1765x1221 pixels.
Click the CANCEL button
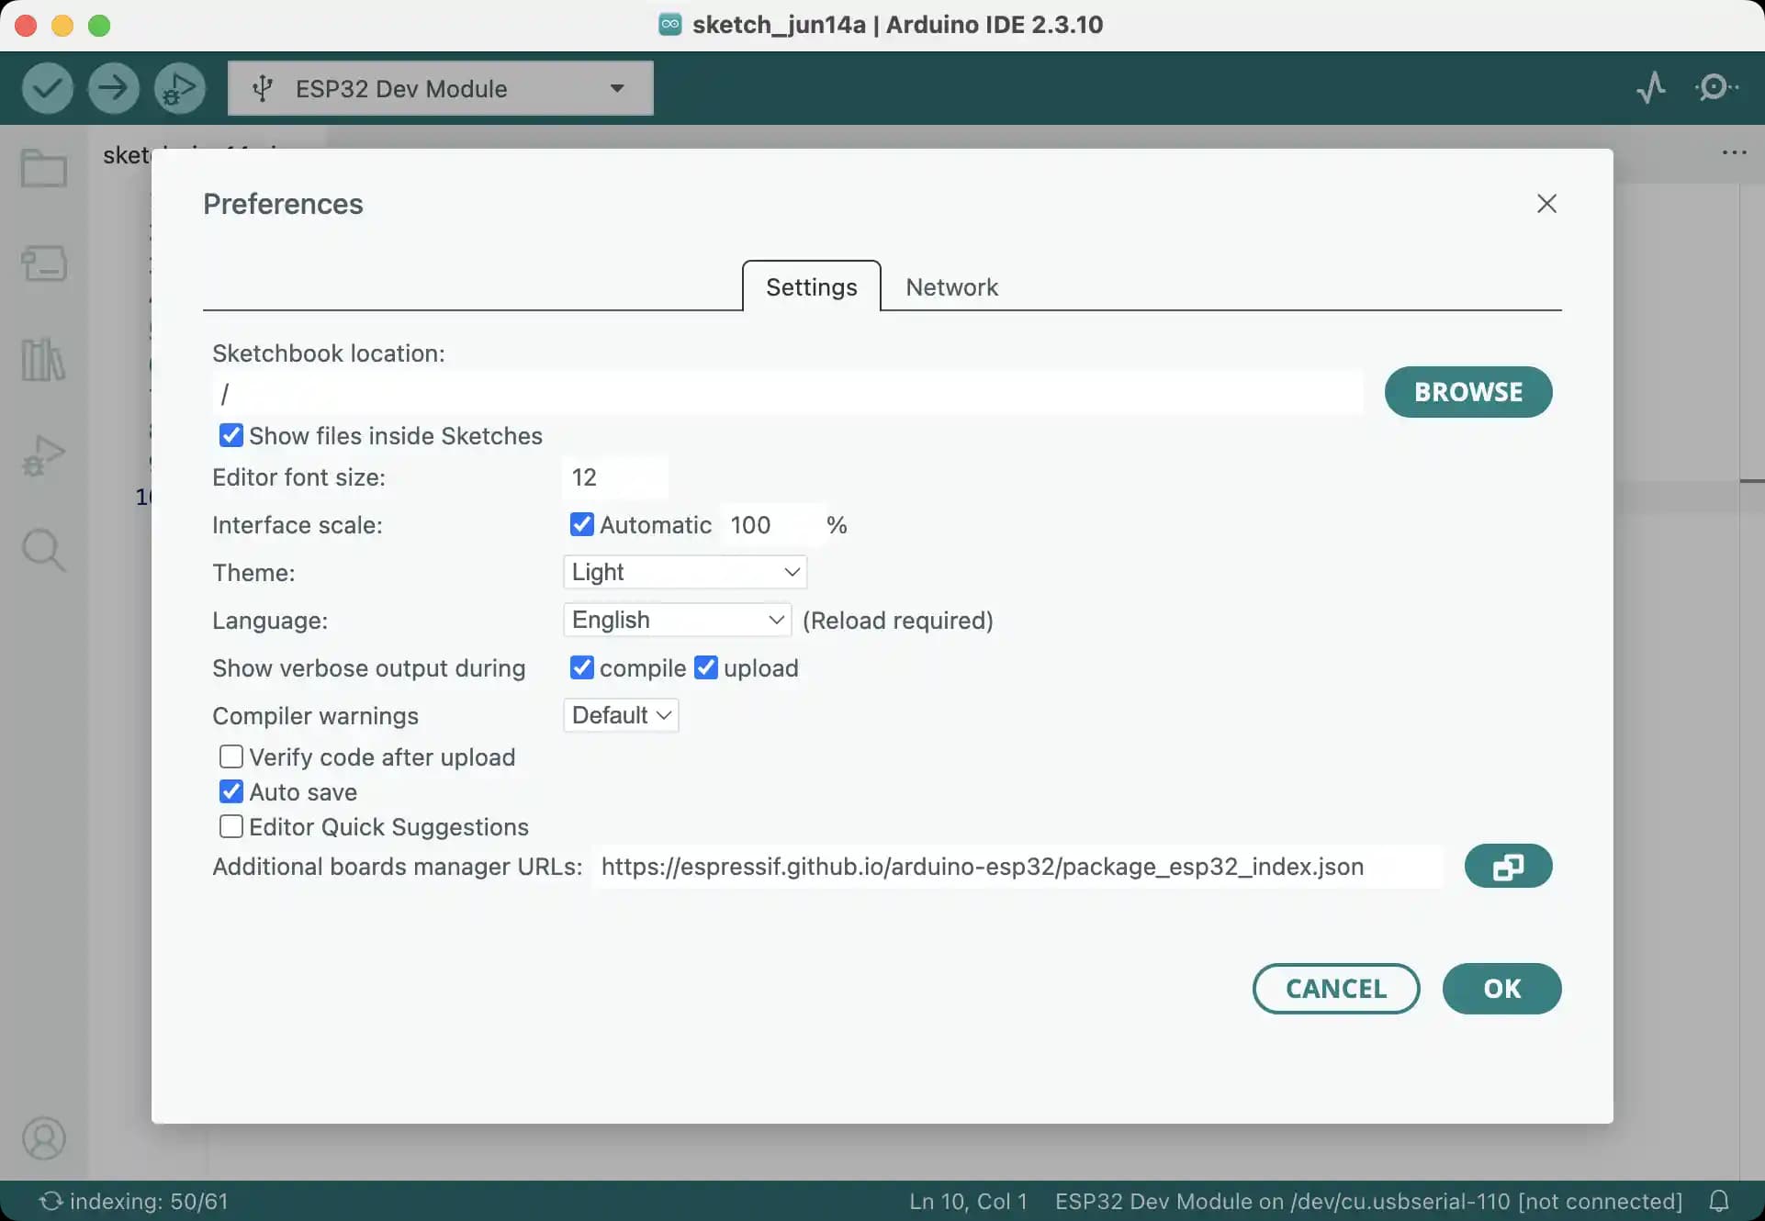tap(1336, 989)
